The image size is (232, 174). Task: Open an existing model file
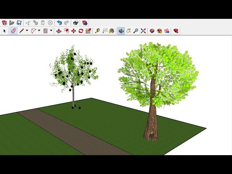(12, 23)
